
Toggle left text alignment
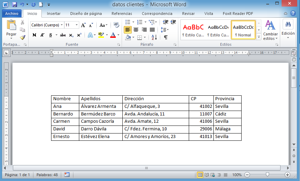128,30
